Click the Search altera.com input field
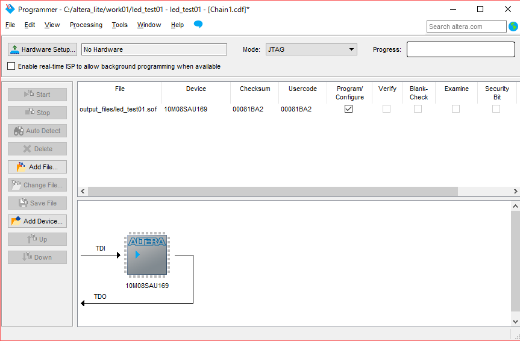Image resolution: width=520 pixels, height=341 pixels. pos(466,27)
